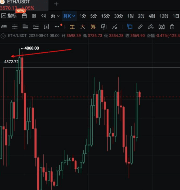
Task: Collapse the ETH/USDT OHLC info row chevron
Action: [x=3, y=36]
